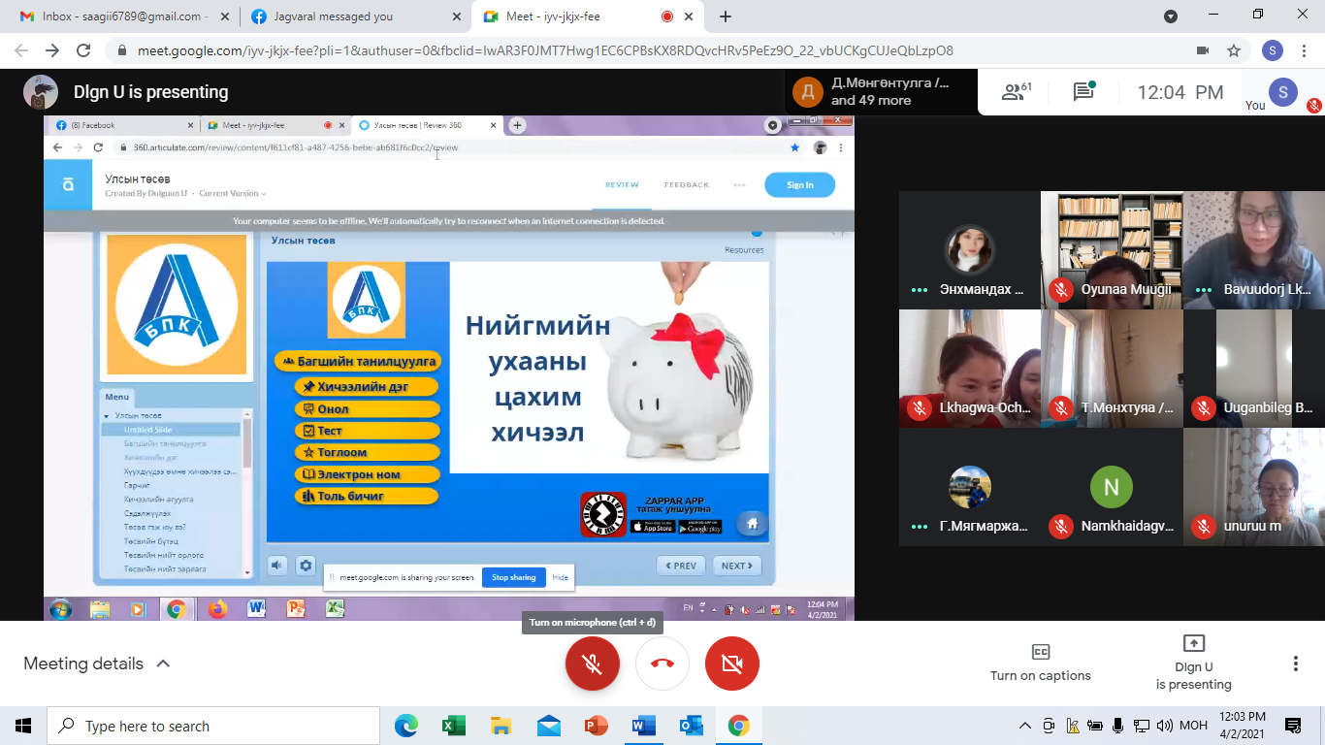Select Т.Мөнхтуяа's video tile
1325x745 pixels.
(1112, 369)
